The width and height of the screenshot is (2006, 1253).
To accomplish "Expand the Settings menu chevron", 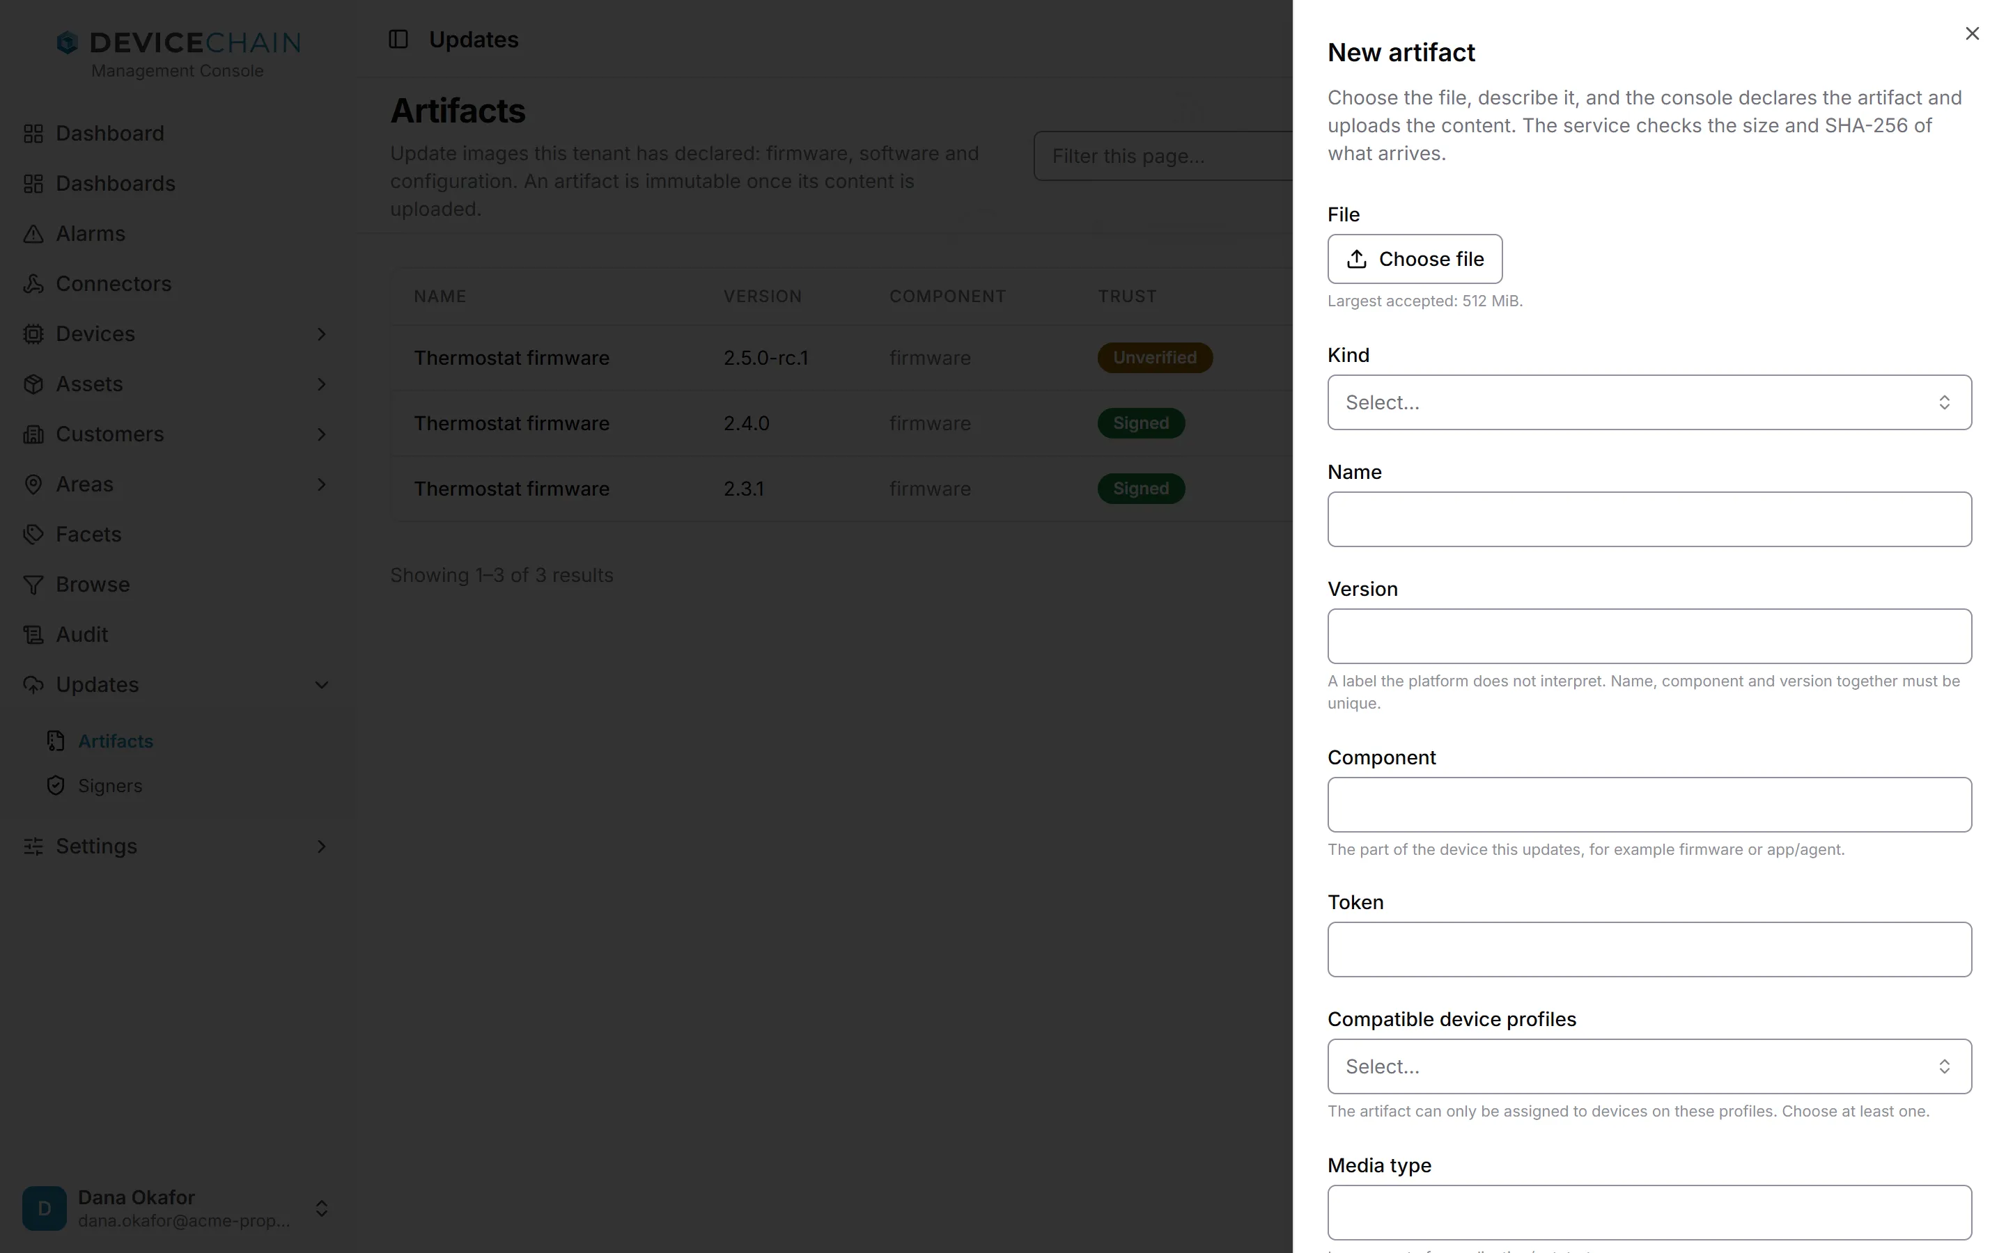I will click(322, 846).
